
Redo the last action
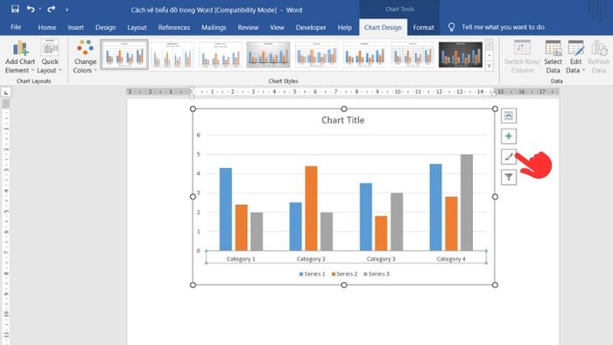pos(51,9)
